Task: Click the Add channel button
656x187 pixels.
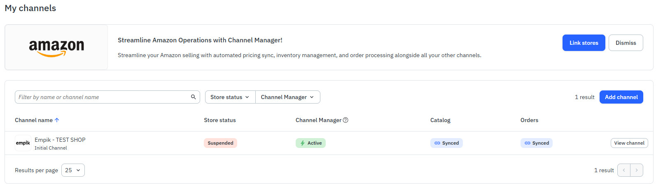Action: 621,97
